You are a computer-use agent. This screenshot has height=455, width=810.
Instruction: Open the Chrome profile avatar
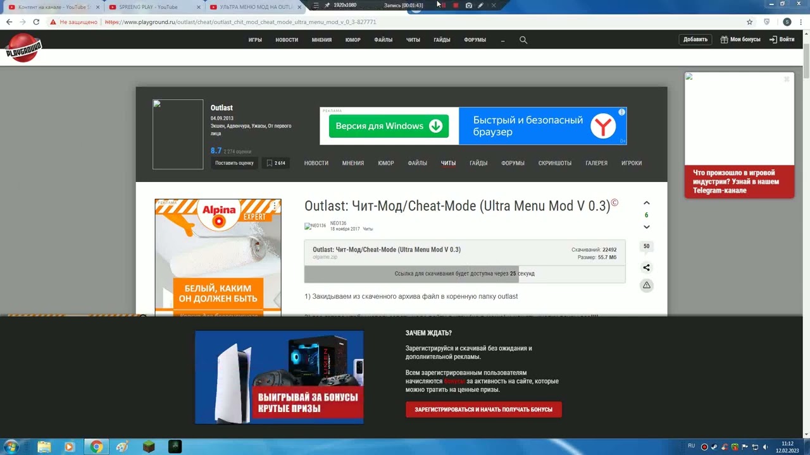(x=787, y=21)
